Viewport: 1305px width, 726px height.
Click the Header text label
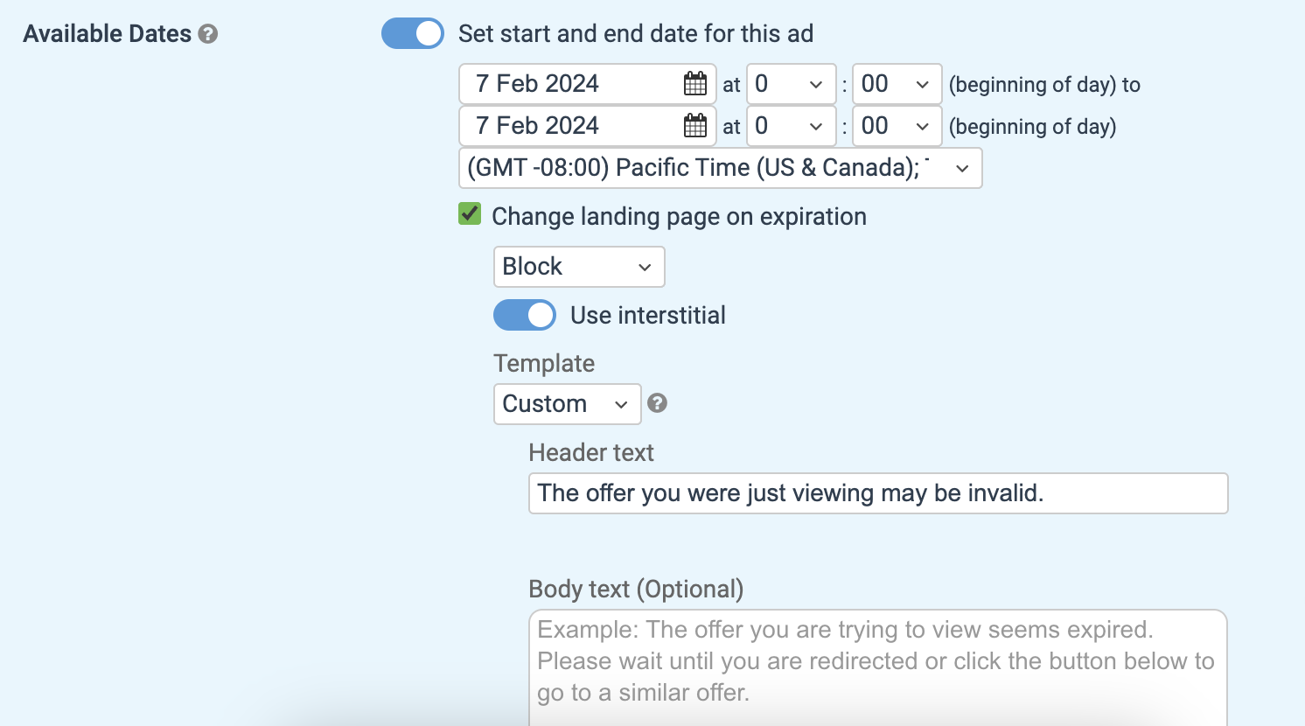(x=591, y=453)
